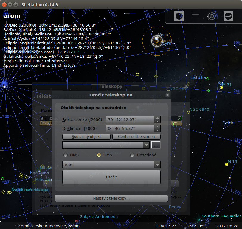242x229 pixels.
Task: Decrease Deklinace value with down arrow
Action: 157,130
